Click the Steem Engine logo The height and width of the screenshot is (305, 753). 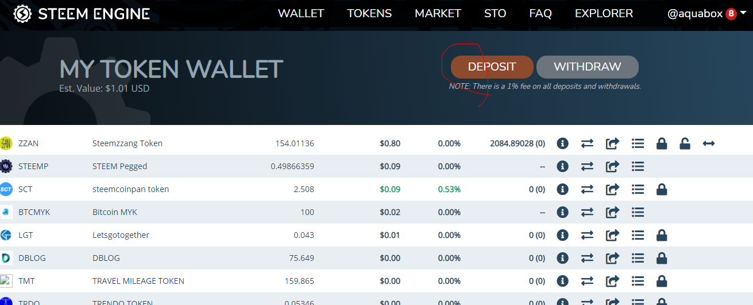pos(82,13)
